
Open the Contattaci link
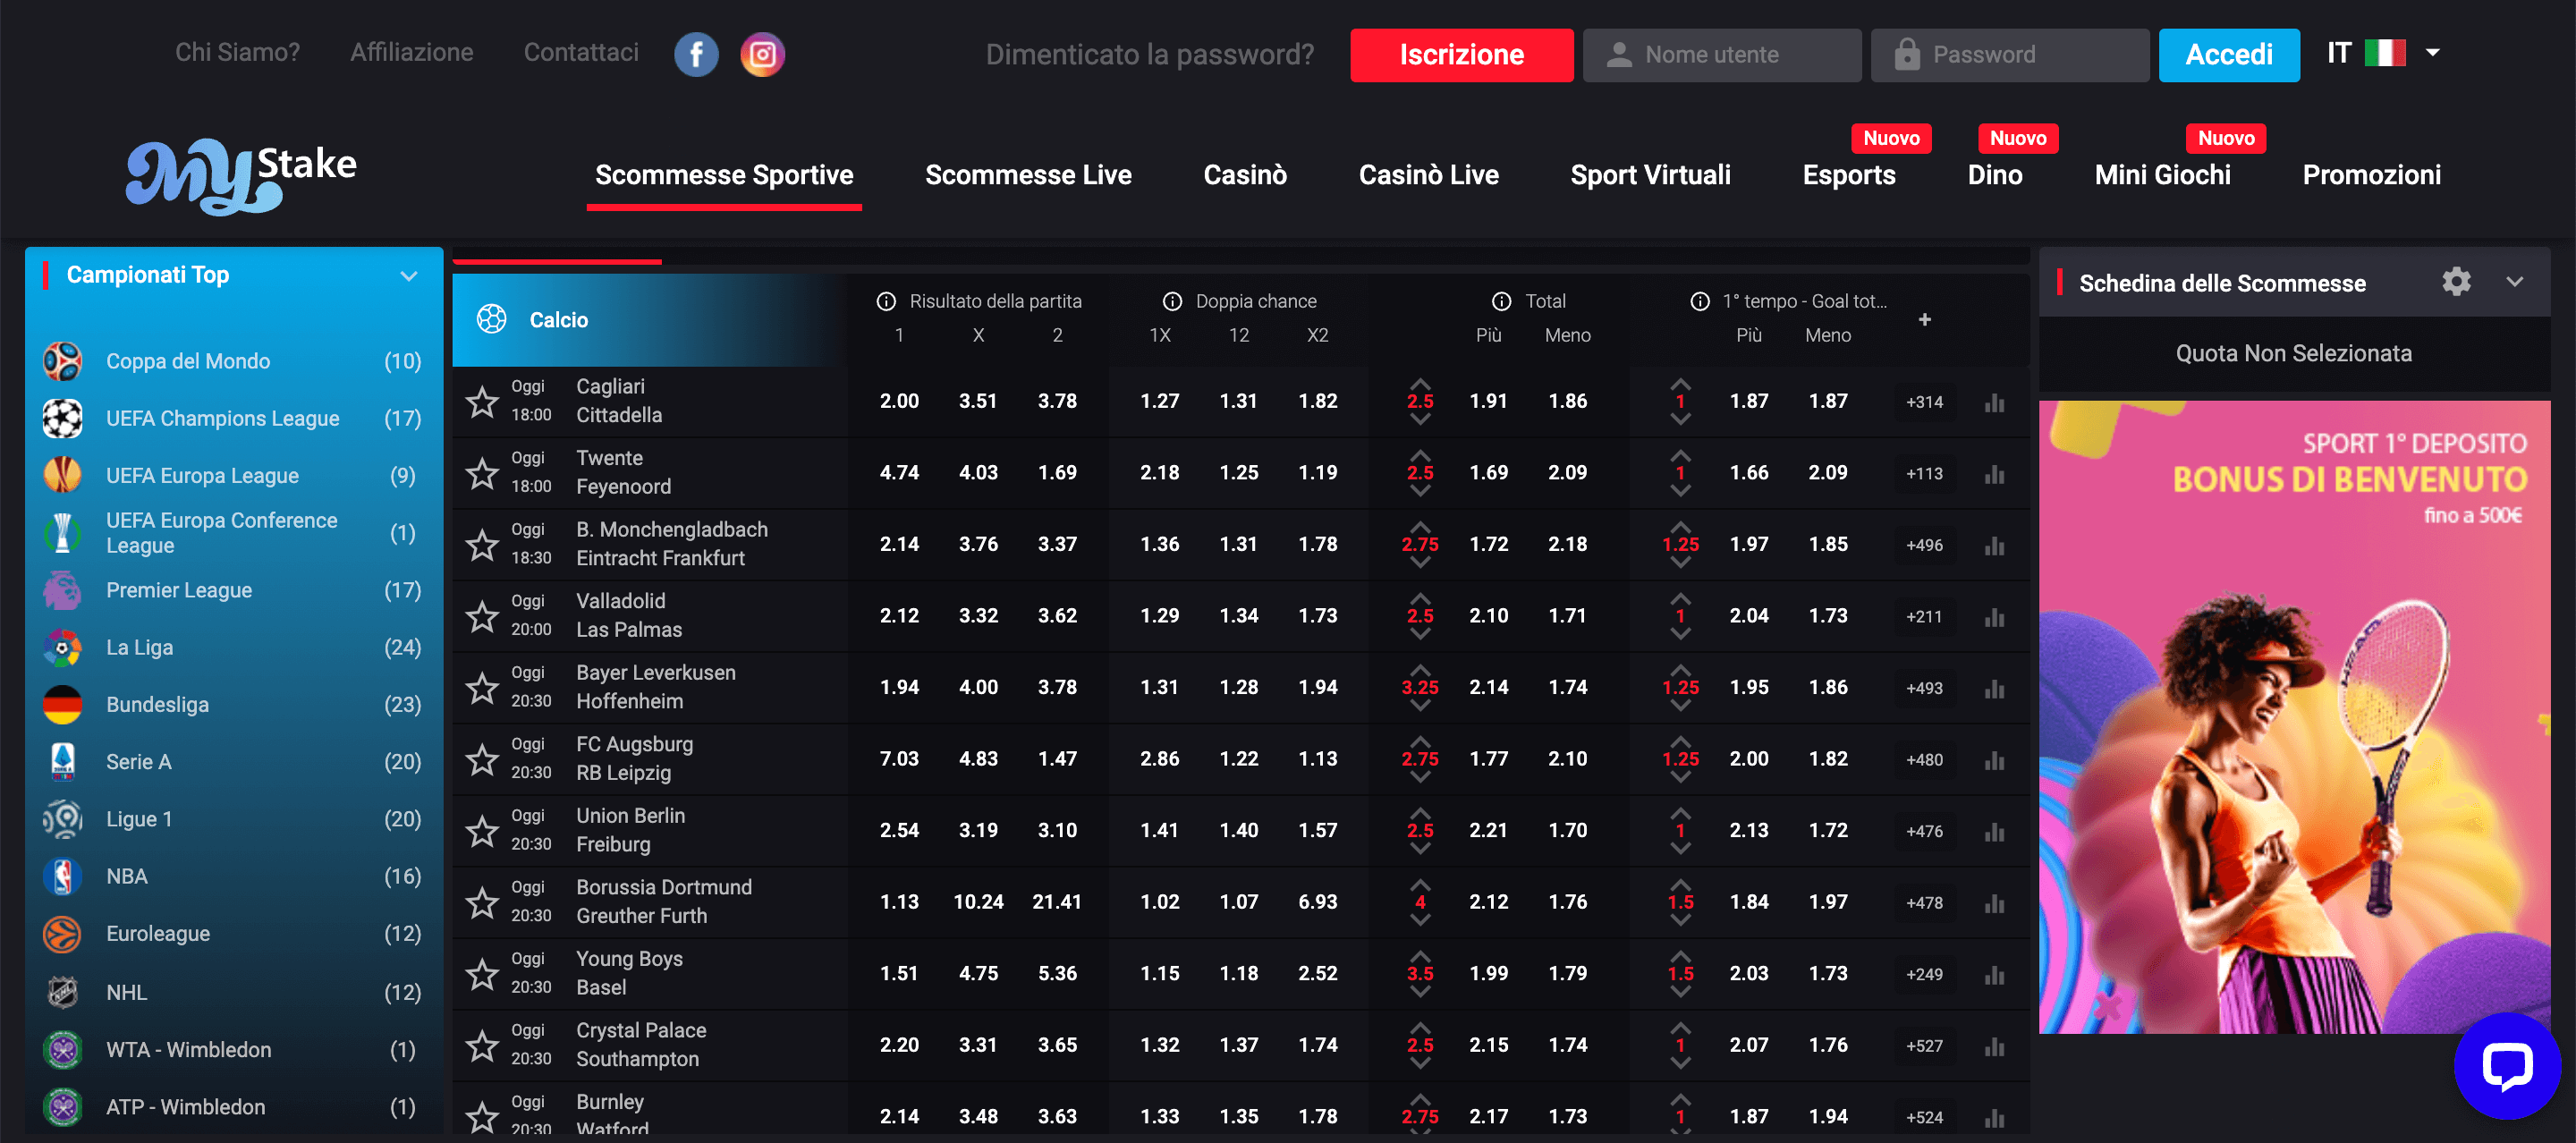click(581, 52)
